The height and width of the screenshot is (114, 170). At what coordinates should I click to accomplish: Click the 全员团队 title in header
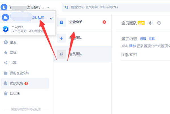tap(129, 23)
